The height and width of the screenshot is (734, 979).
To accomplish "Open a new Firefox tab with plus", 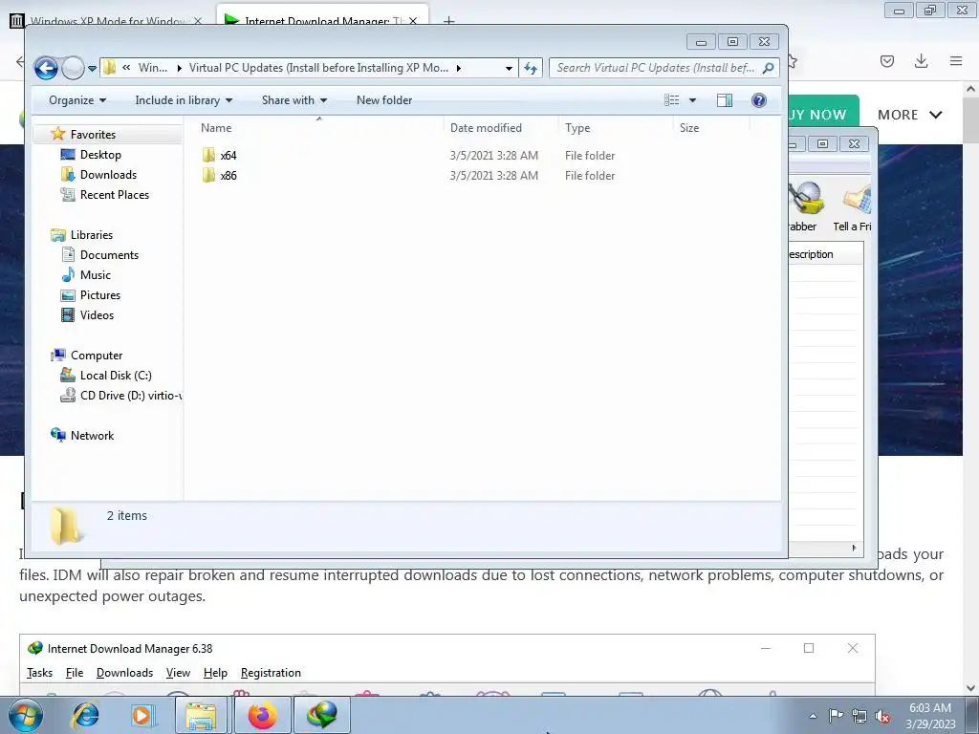I will point(448,21).
